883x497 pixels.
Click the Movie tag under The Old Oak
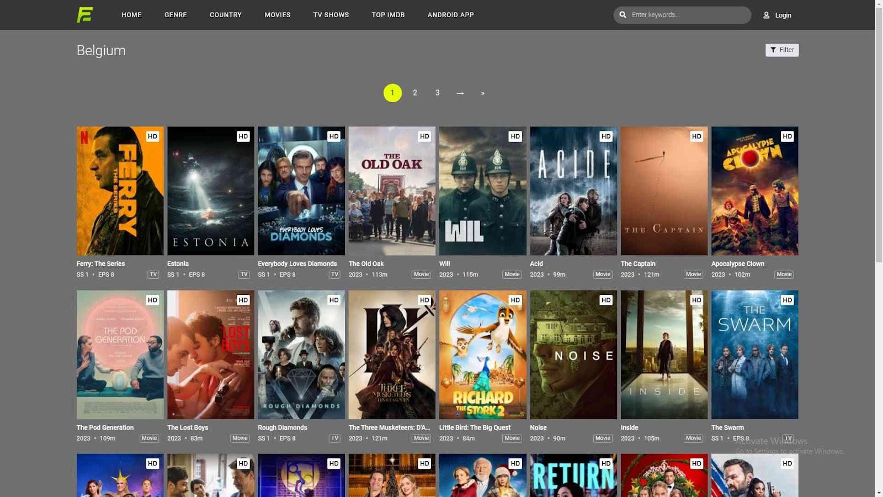tap(421, 274)
